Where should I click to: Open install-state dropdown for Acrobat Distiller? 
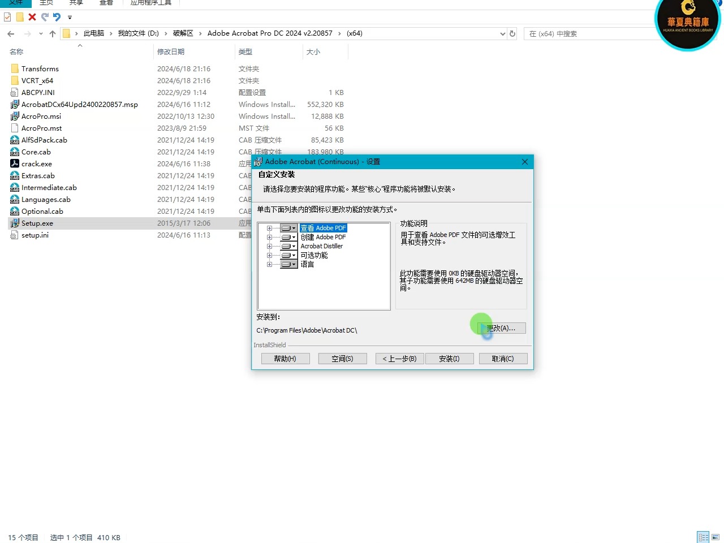(288, 247)
